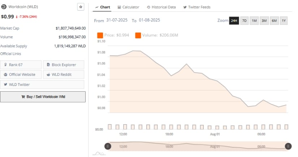Star Worldcoin as a favorite

pyautogui.click(x=81, y=7)
